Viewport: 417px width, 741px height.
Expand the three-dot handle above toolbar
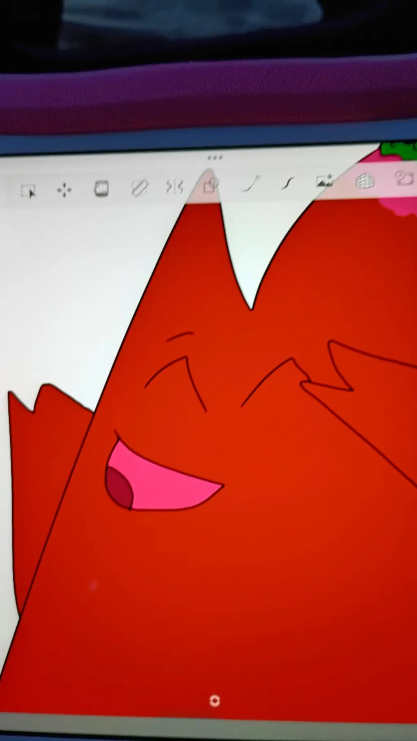(215, 157)
